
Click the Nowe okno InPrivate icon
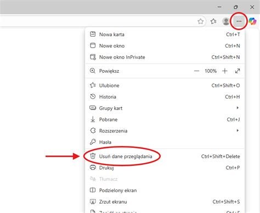[93, 57]
